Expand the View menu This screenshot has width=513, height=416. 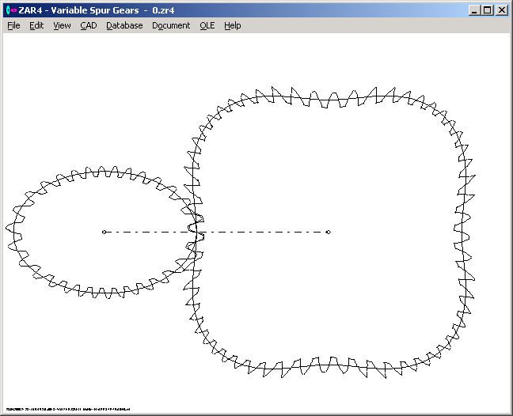click(62, 25)
